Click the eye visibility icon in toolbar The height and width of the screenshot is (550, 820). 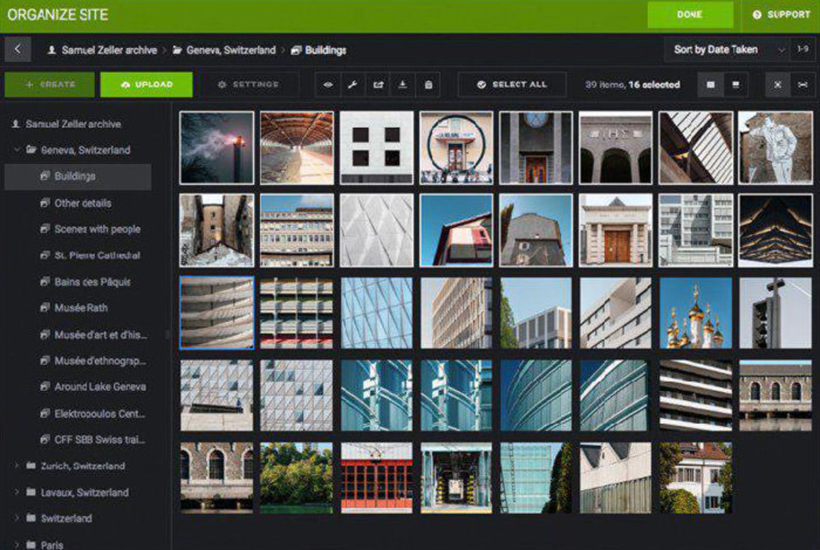[328, 85]
